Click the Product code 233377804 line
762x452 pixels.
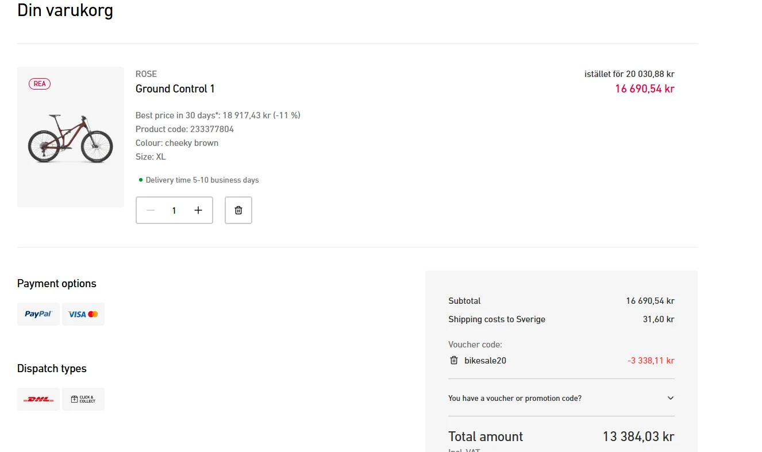(184, 129)
